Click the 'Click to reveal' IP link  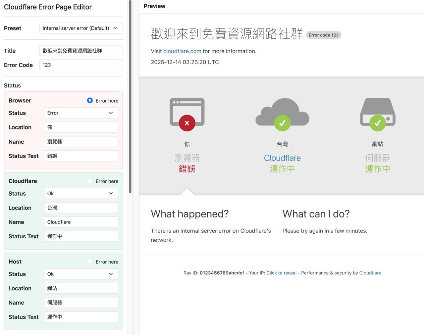click(281, 273)
